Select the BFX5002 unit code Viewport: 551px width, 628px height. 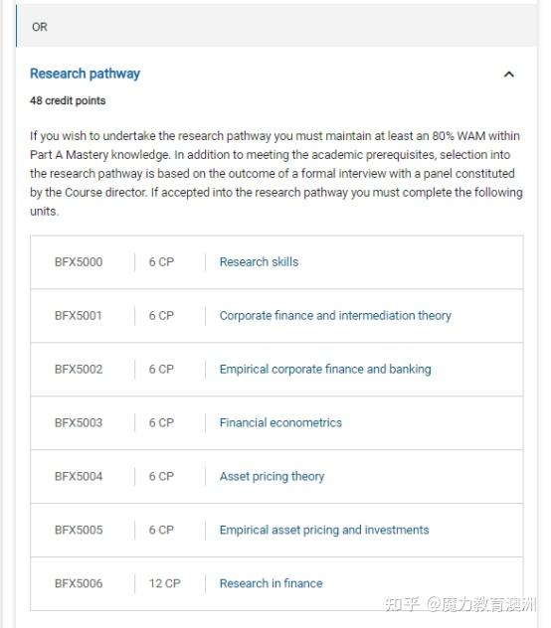click(79, 370)
